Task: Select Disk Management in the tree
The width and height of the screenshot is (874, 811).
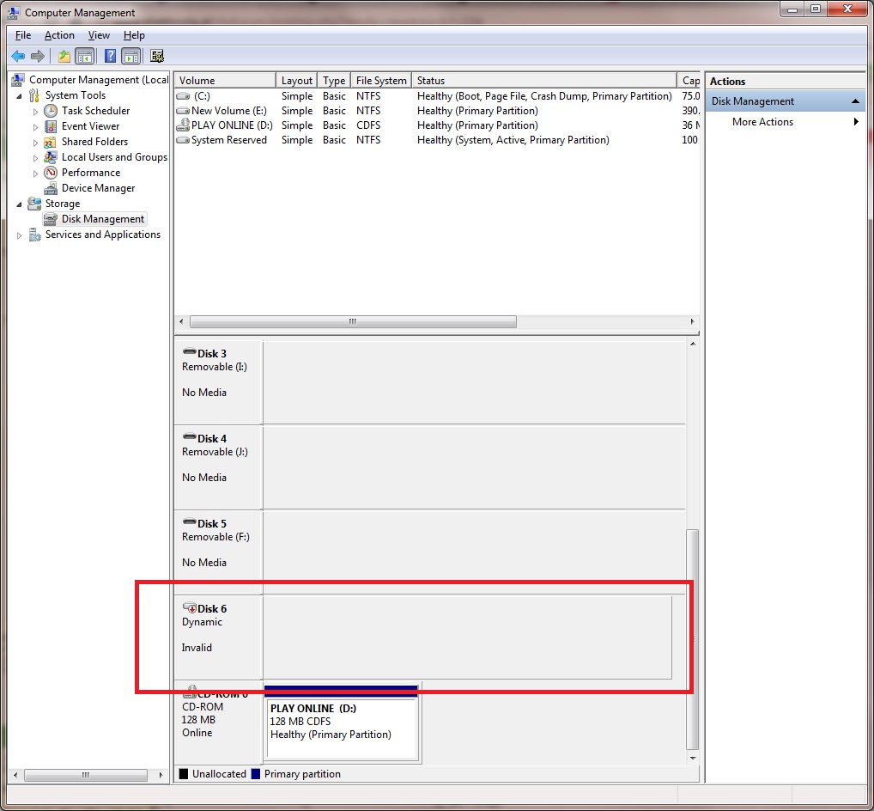Action: pyautogui.click(x=102, y=219)
